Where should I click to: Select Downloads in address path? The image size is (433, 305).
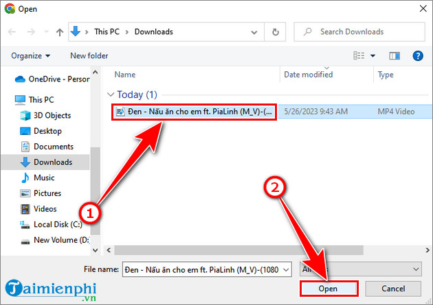pos(153,32)
